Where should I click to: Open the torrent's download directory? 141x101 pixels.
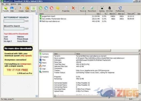pyautogui.click(x=58, y=9)
